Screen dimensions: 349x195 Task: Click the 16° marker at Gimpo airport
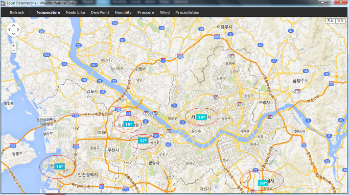129,124
